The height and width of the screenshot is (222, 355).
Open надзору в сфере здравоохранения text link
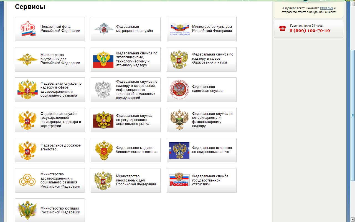pos(61,89)
